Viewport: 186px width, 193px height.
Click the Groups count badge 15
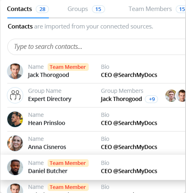[x=98, y=9]
